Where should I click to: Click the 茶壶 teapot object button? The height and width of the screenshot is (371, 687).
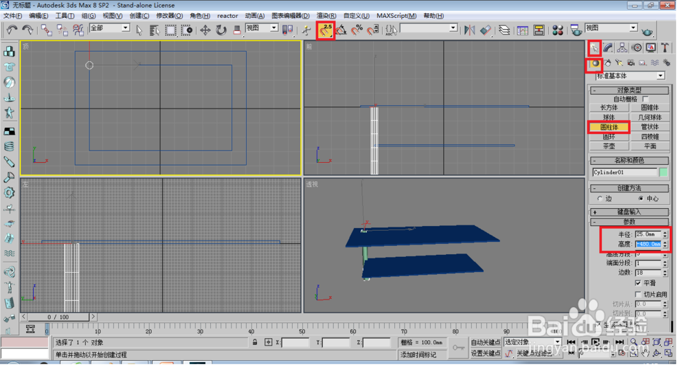(x=609, y=146)
